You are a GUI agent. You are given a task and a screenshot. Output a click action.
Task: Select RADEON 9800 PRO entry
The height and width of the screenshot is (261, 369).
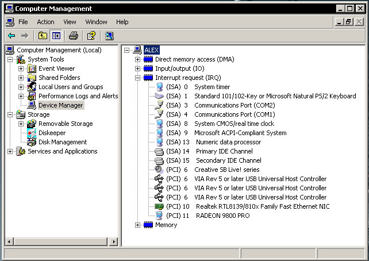[x=223, y=216]
